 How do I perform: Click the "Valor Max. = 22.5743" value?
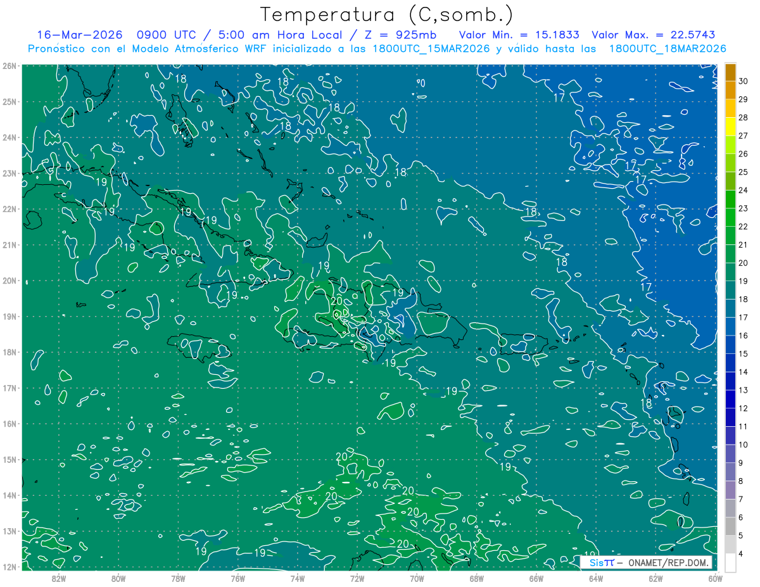(x=654, y=35)
